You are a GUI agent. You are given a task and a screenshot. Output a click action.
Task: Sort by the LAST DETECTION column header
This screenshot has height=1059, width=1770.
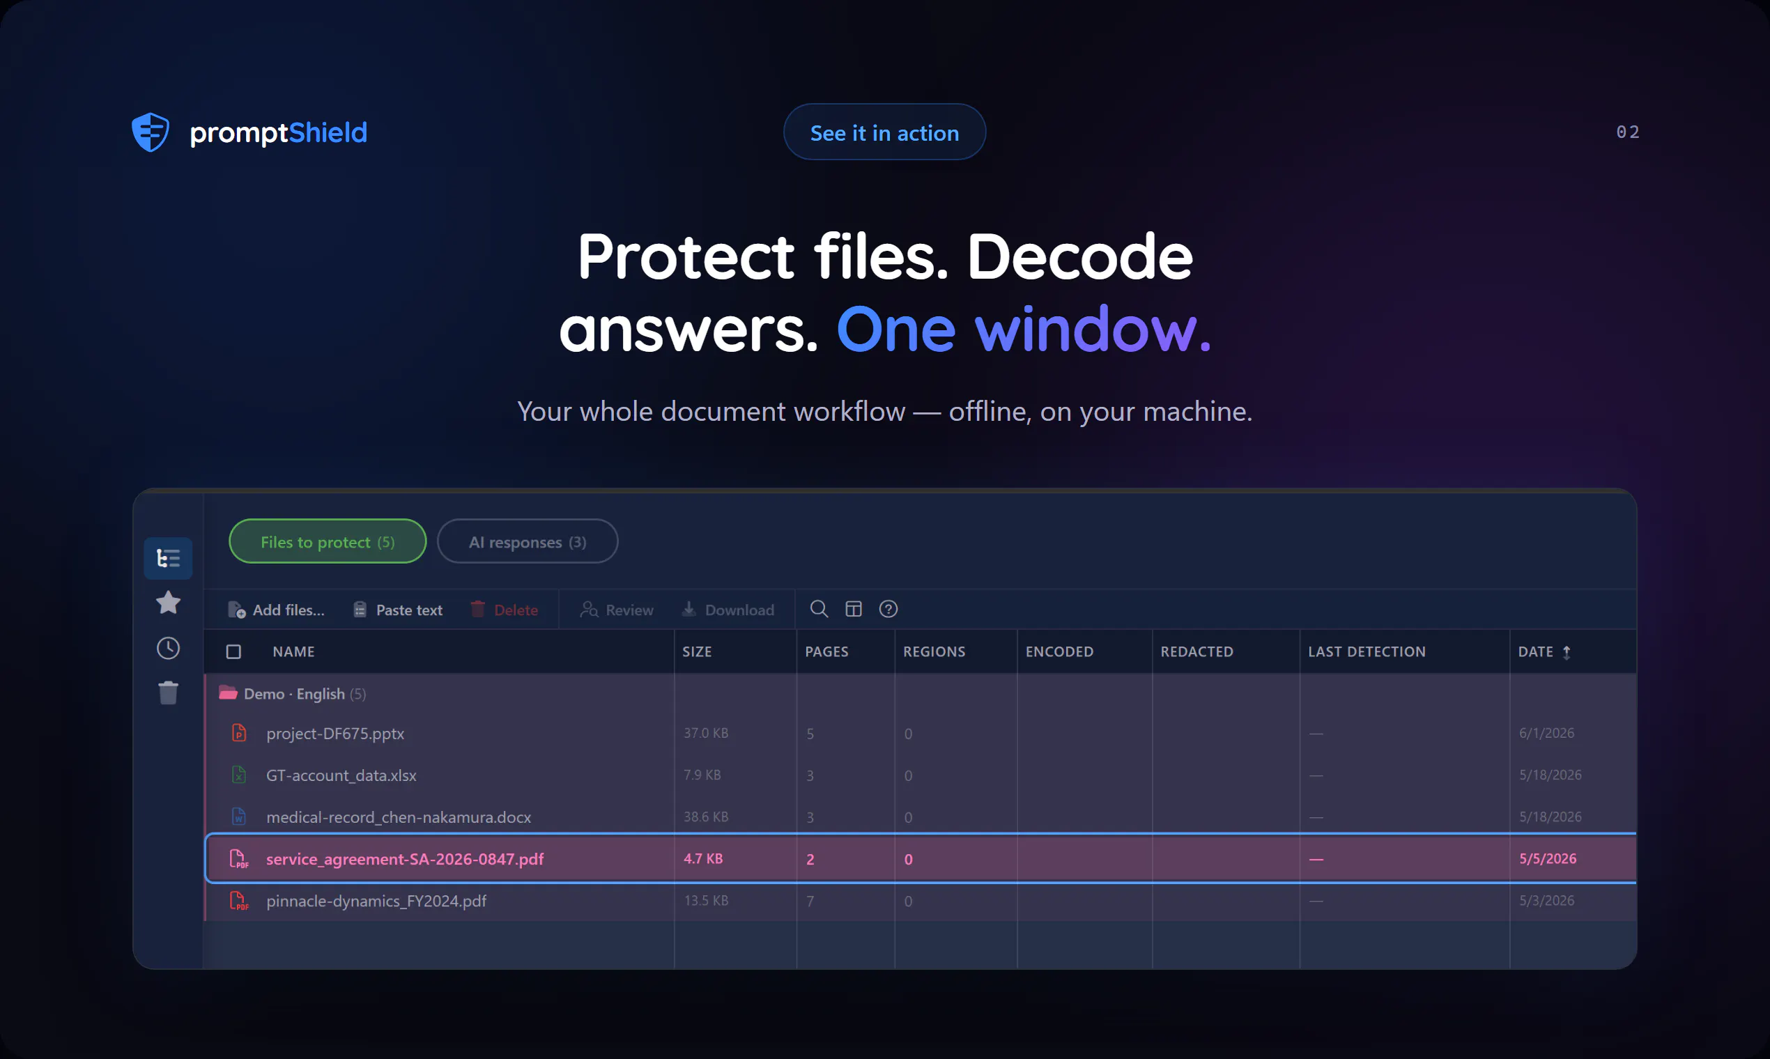(x=1367, y=651)
